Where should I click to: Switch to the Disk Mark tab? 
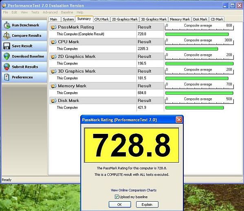click(x=200, y=19)
